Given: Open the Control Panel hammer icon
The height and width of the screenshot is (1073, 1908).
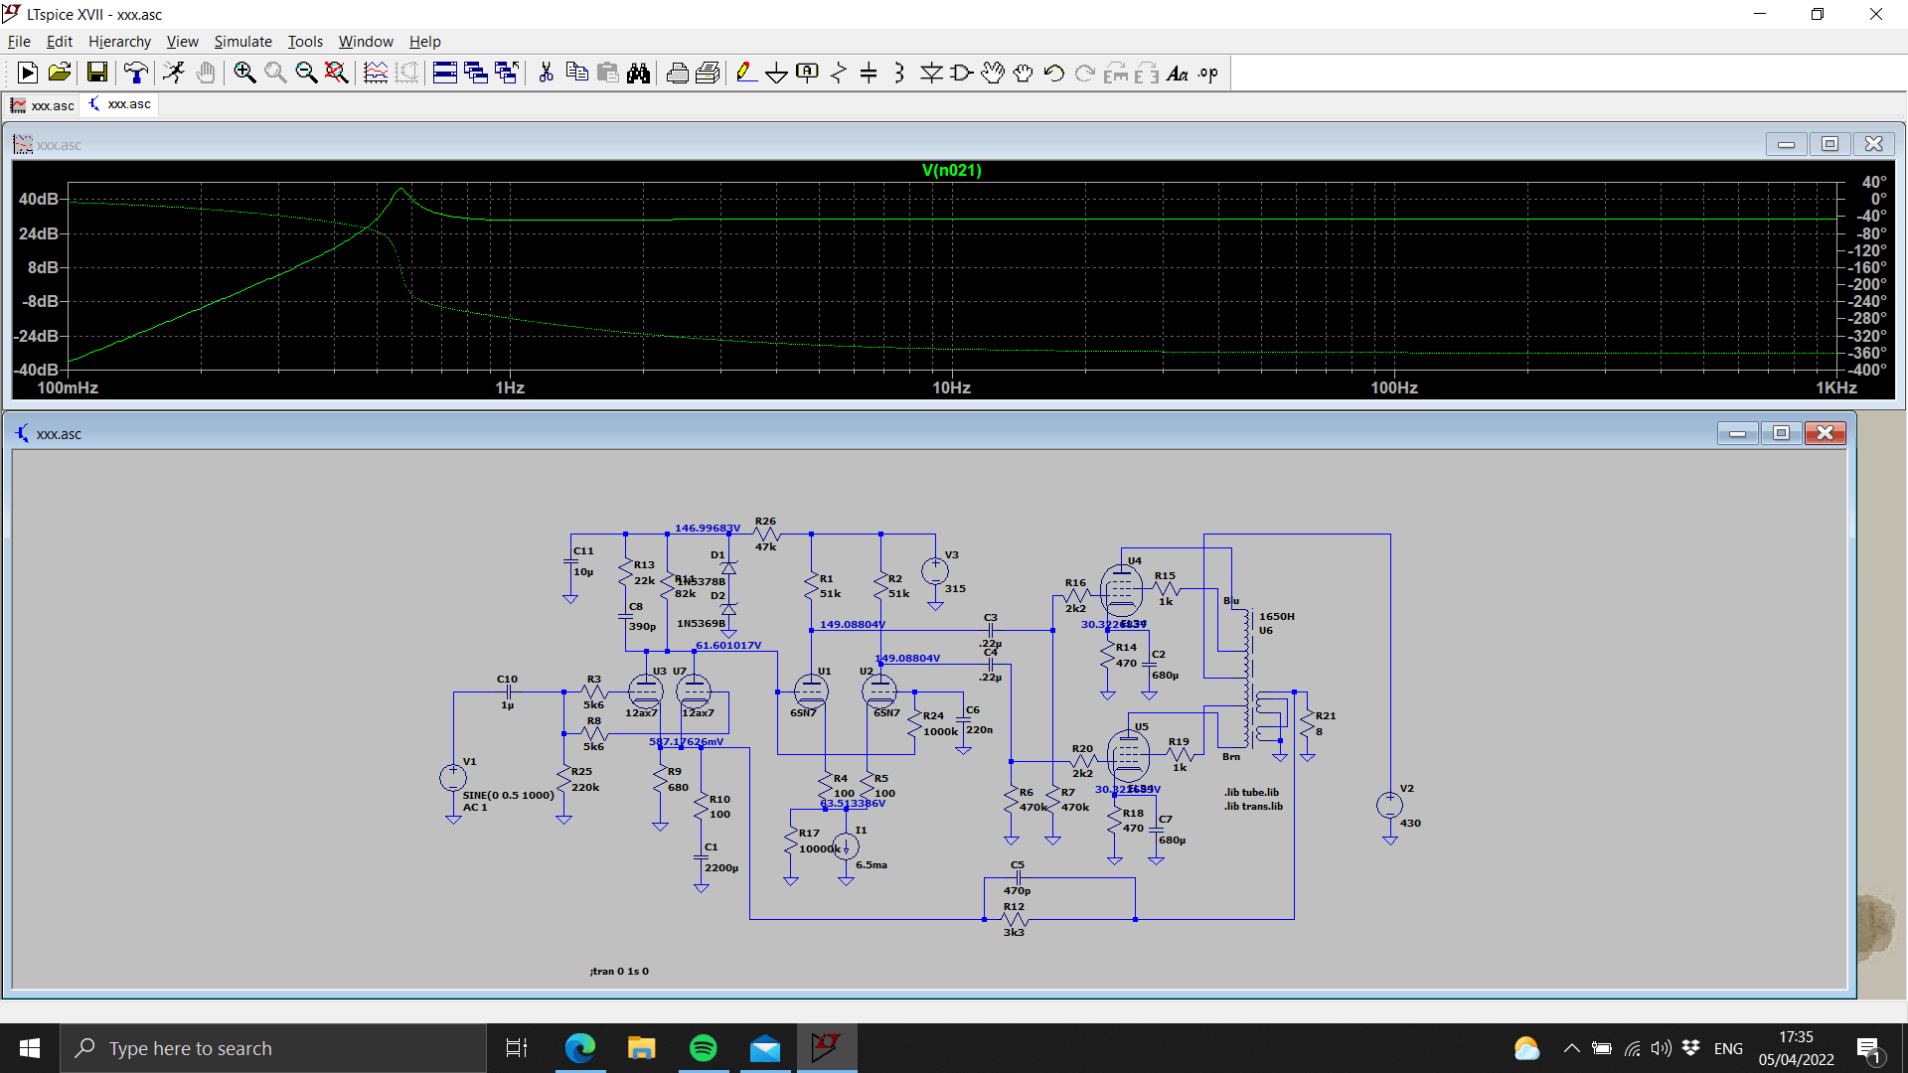Looking at the screenshot, I should click(x=136, y=73).
